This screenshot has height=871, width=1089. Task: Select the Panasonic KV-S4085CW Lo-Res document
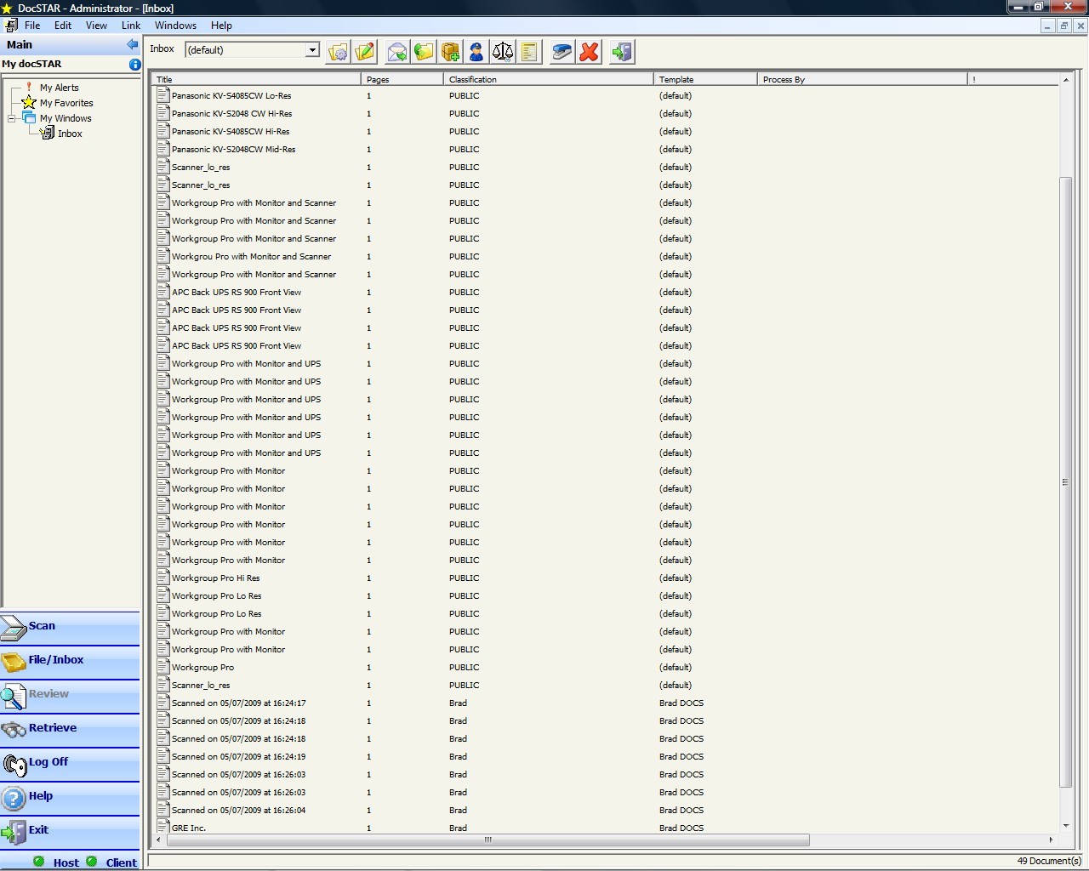point(231,96)
